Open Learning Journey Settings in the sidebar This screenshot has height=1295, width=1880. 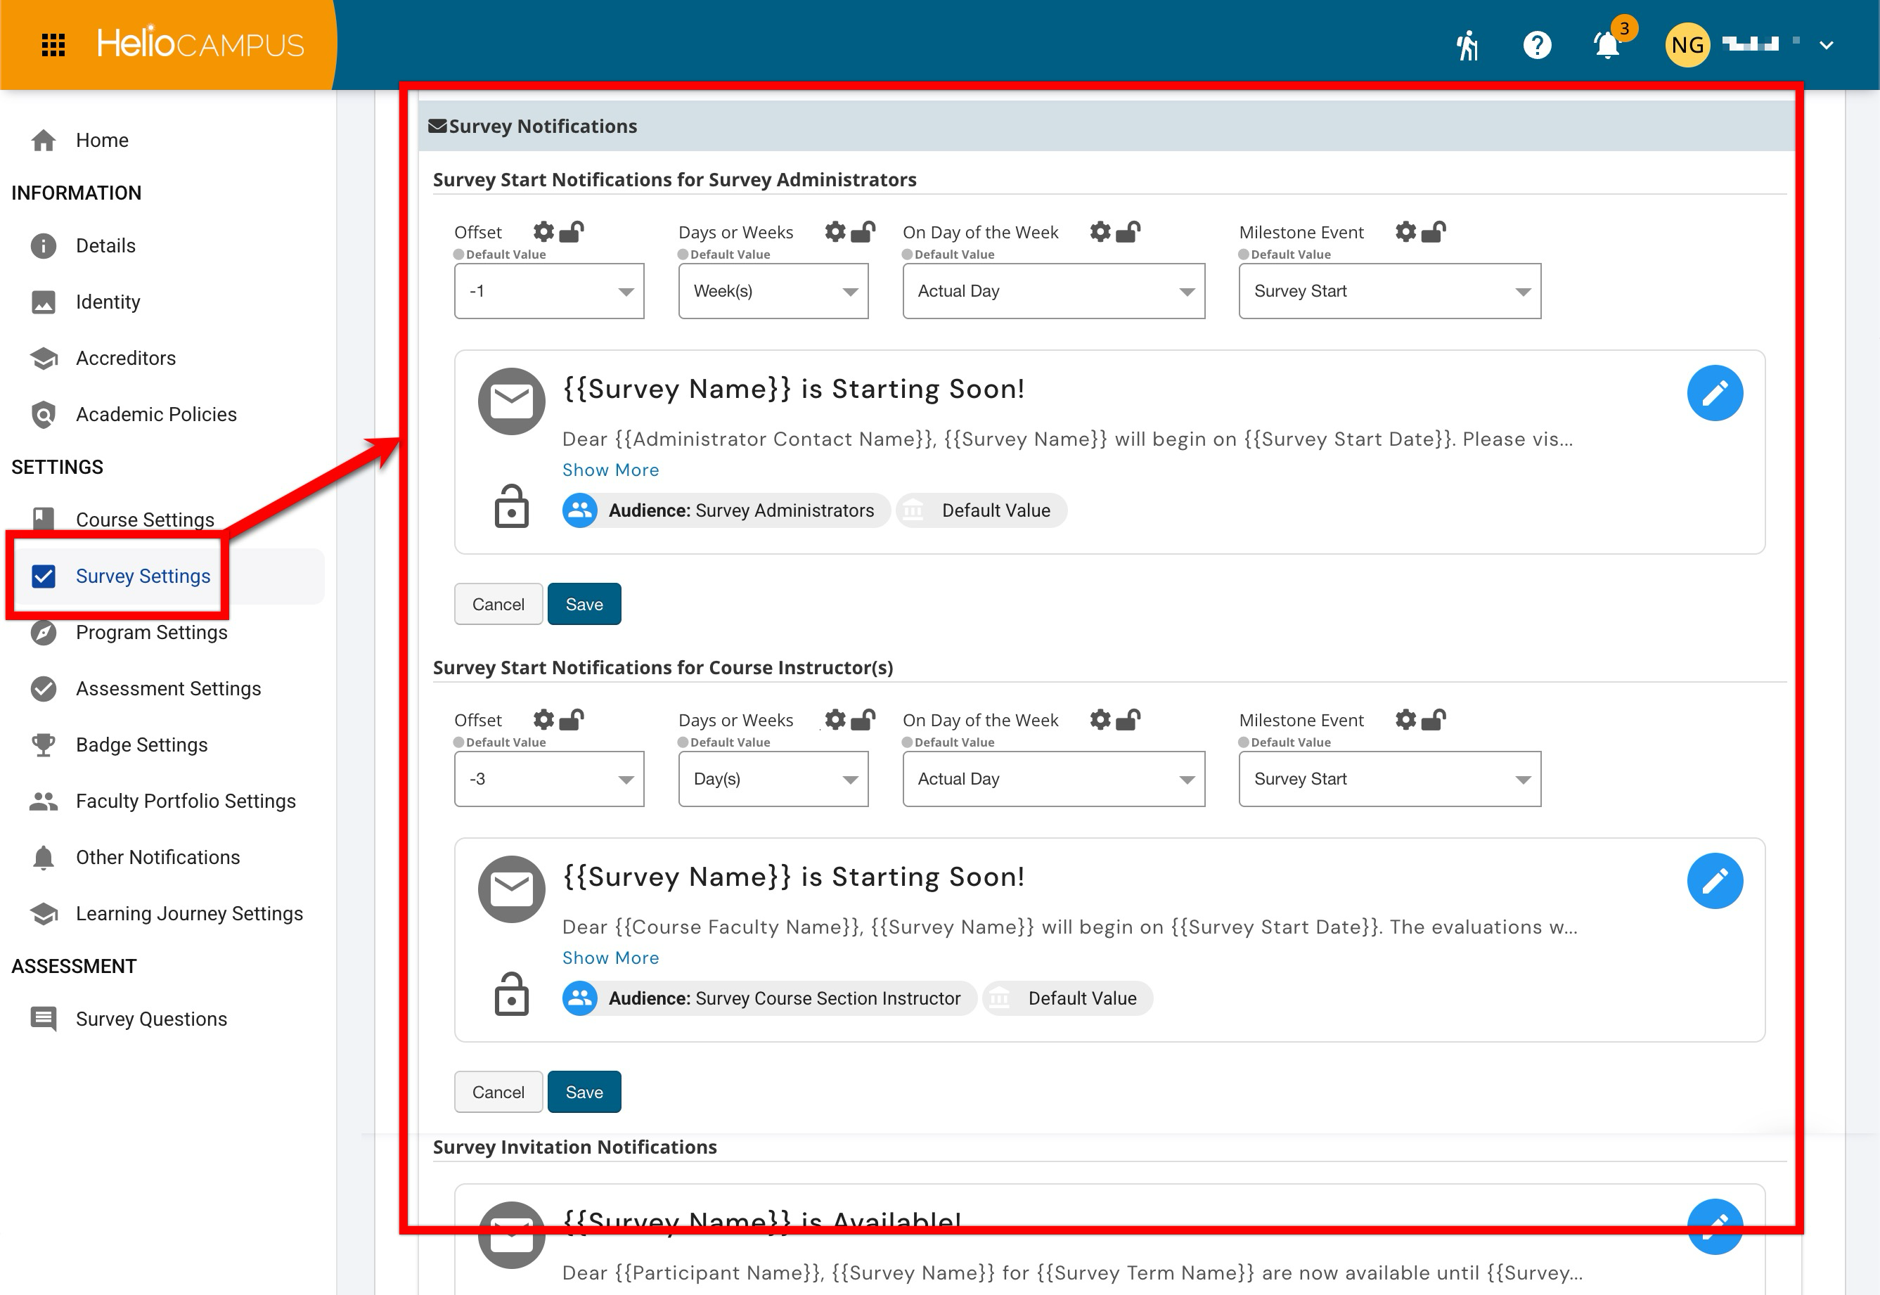point(189,914)
